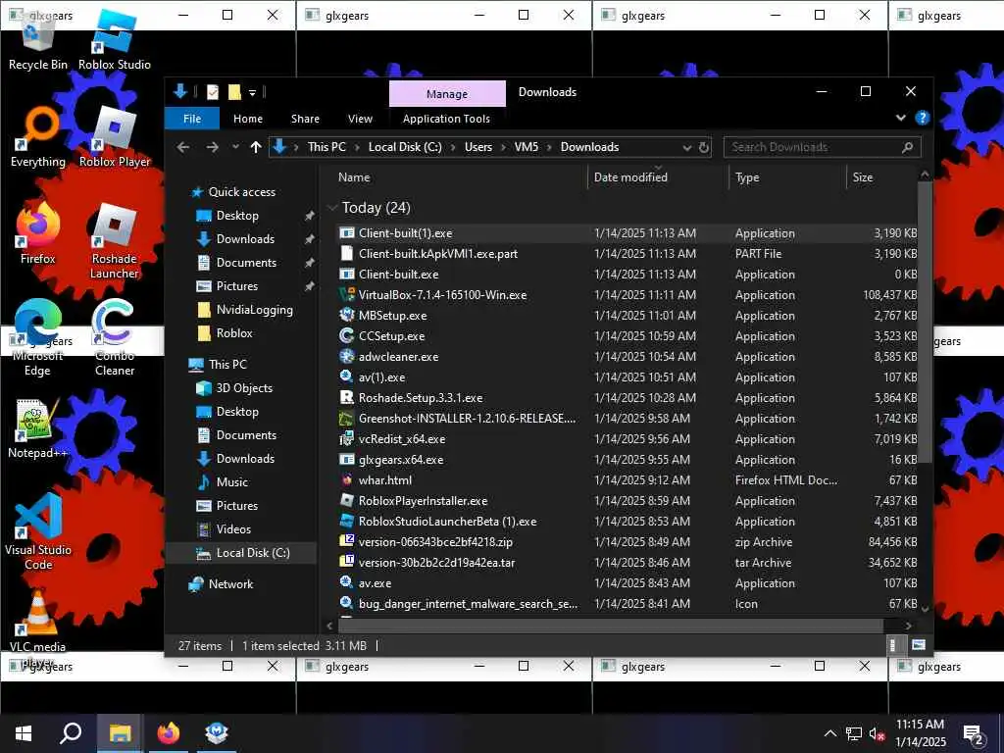
Task: Collapse the ribbon chevron
Action: [901, 118]
